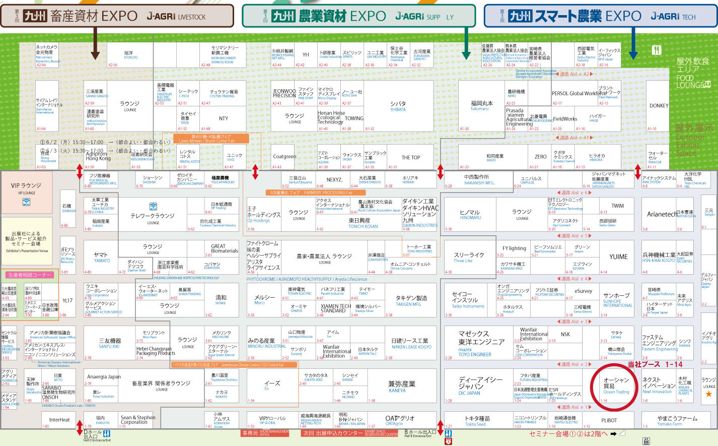Click the VIP ラウンジ area
This screenshot has height=446, width=718.
tap(26, 194)
